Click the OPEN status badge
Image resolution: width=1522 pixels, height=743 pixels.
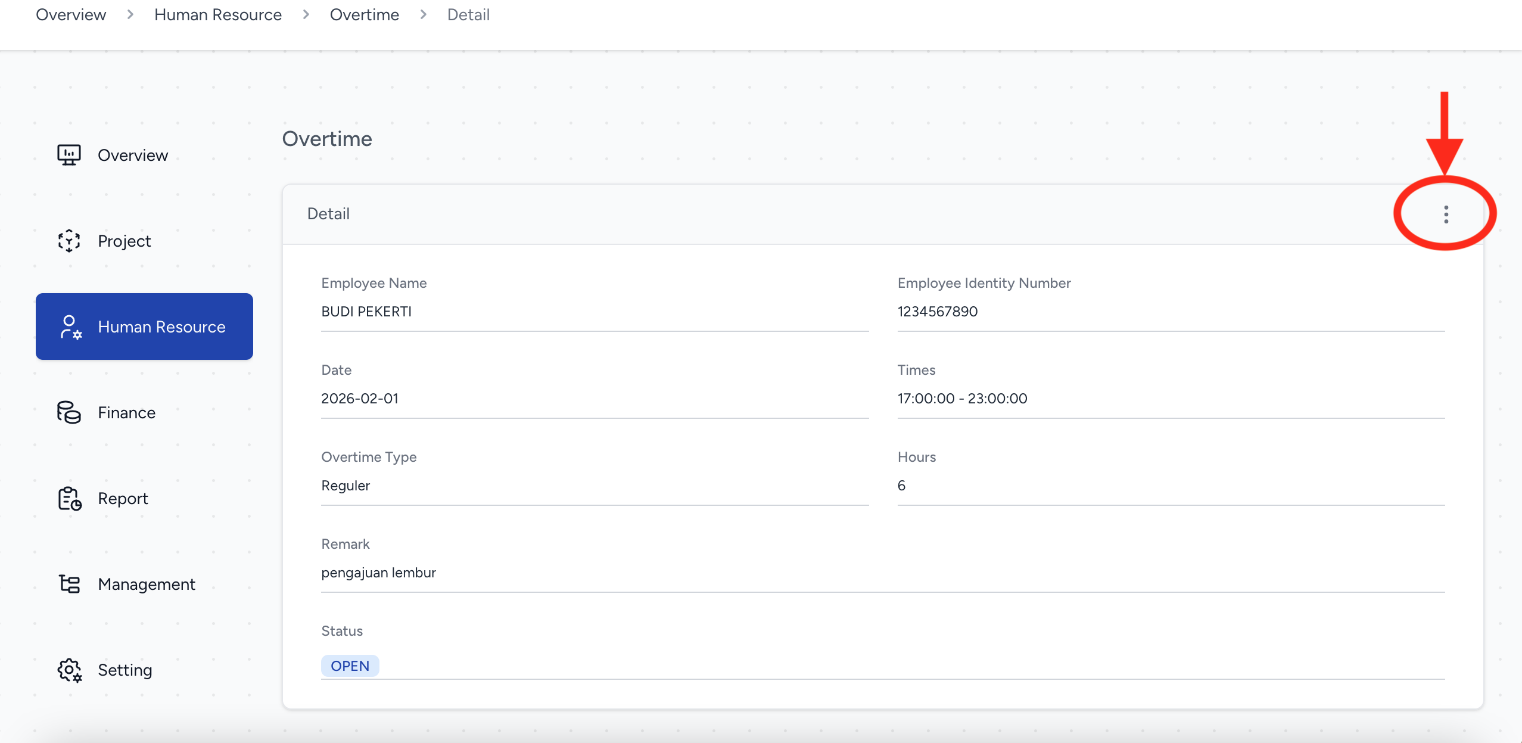[350, 666]
